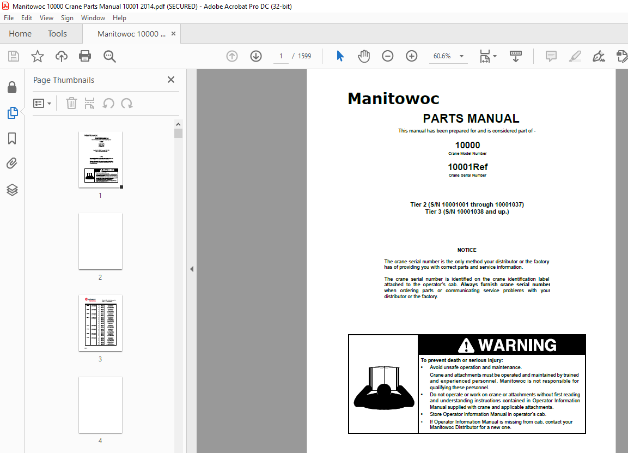Open the Sign document pen tool
Screen dimensions: 628x453
pyautogui.click(x=599, y=56)
